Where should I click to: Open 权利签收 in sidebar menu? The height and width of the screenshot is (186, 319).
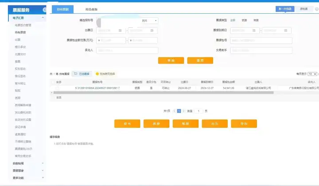coord(20,69)
